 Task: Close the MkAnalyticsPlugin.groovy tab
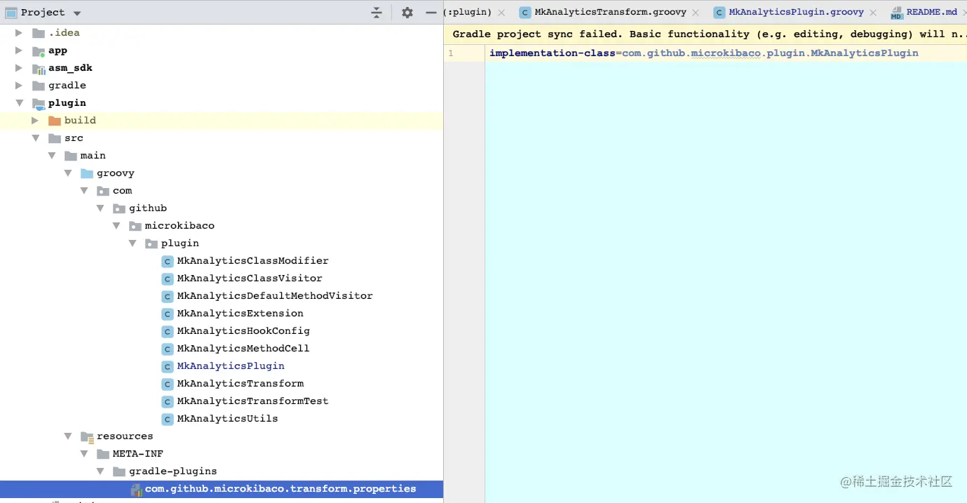[x=872, y=13]
